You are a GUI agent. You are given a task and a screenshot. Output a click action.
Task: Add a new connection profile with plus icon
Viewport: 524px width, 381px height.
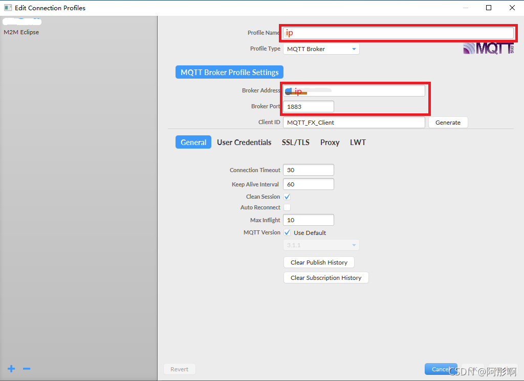point(11,369)
